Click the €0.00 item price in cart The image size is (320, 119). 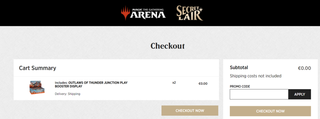203,83
